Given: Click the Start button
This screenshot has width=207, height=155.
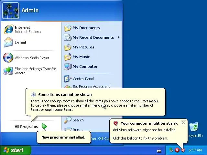Looking at the screenshot, I should pyautogui.click(x=16, y=150).
